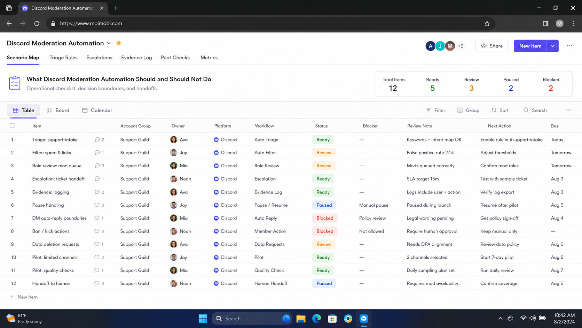Open the Evidence Log tab

coord(136,58)
